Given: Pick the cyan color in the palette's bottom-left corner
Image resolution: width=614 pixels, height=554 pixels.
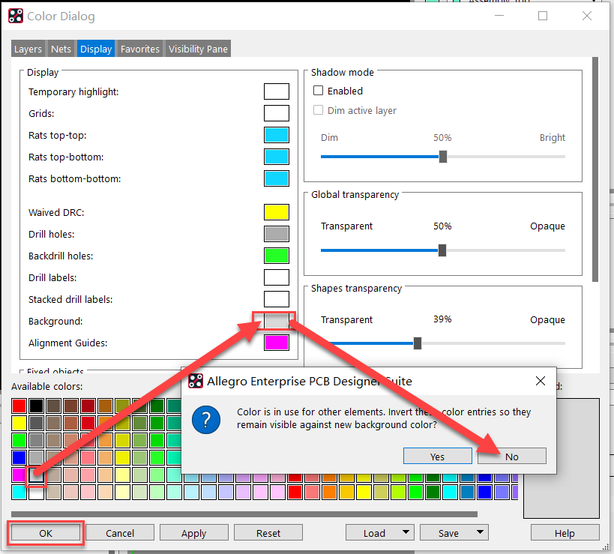Looking at the screenshot, I should pyautogui.click(x=19, y=492).
